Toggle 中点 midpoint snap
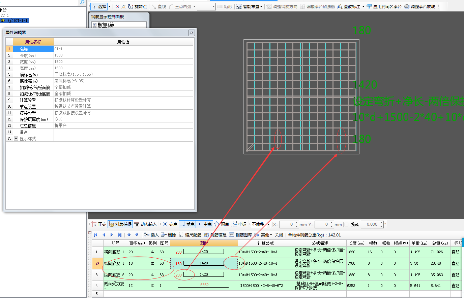 click(204, 224)
